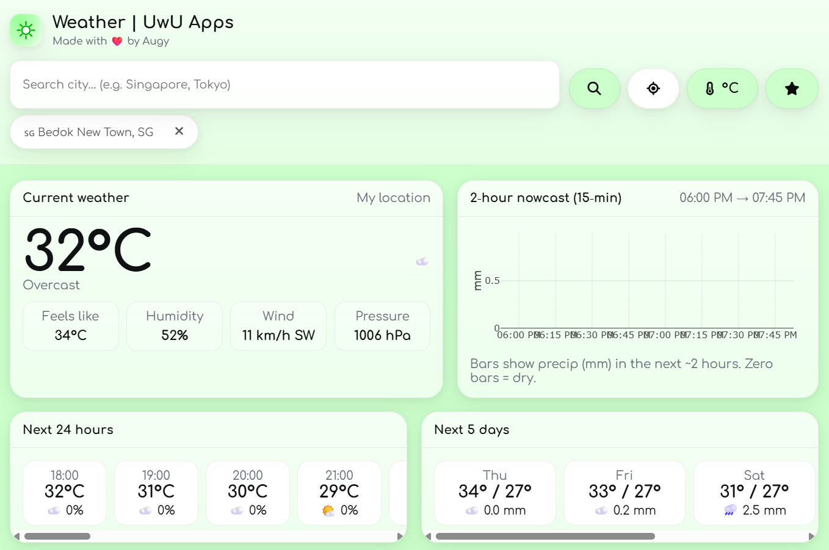Toggle temperature unit °C button

pyautogui.click(x=722, y=89)
